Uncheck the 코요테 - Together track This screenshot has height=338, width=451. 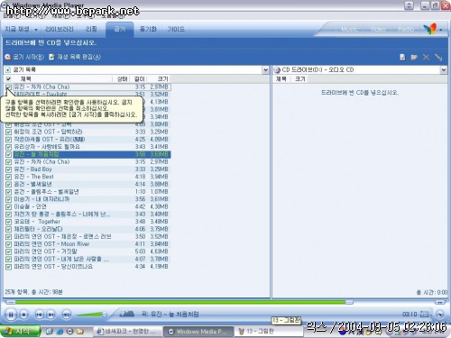(8, 222)
